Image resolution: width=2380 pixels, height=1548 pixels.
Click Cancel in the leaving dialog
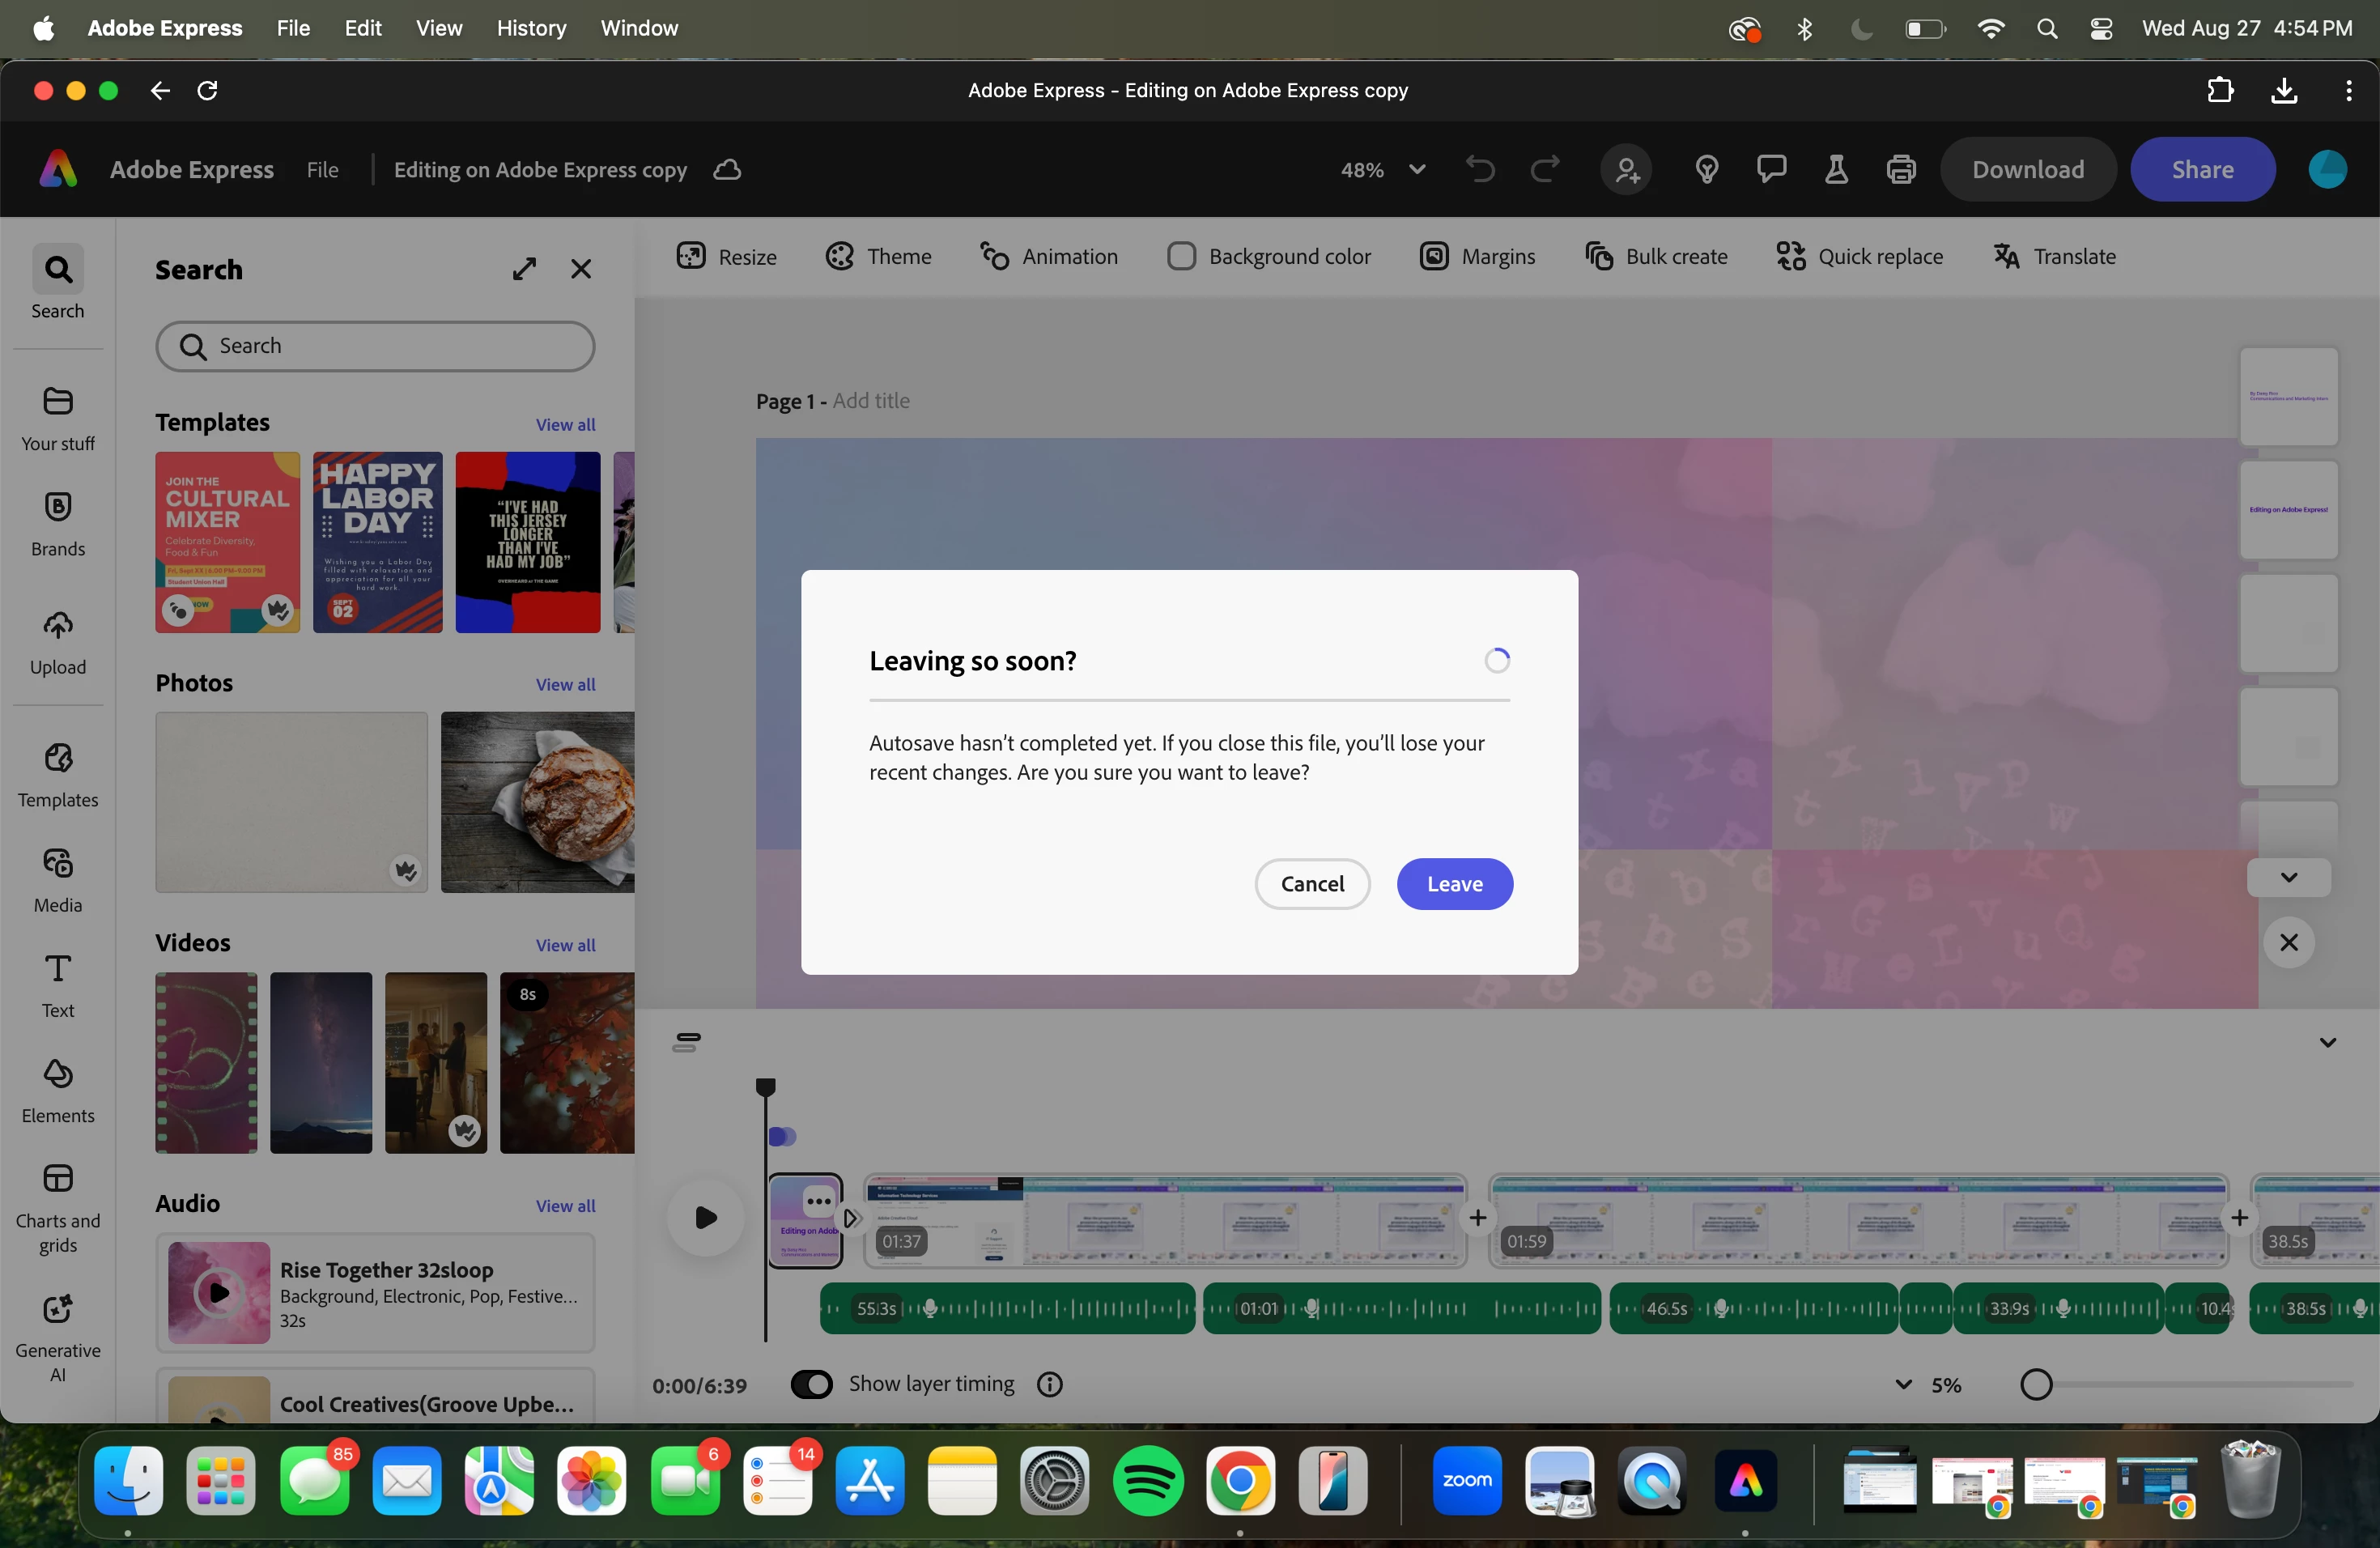coord(1312,884)
